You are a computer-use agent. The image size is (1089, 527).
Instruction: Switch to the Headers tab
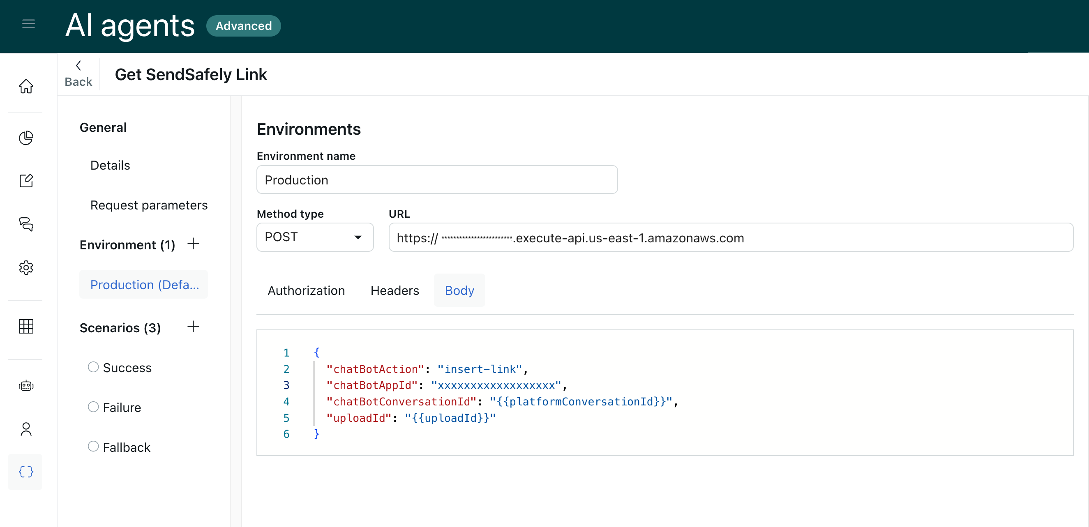pyautogui.click(x=395, y=290)
